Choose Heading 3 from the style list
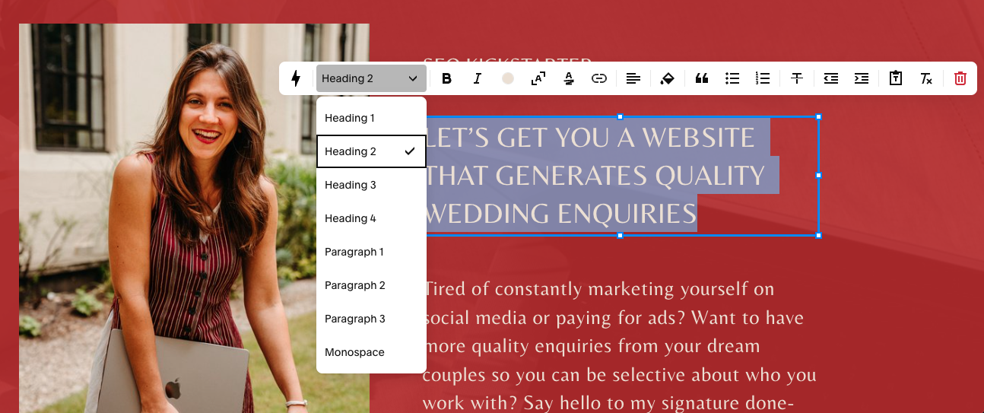Screen dimensions: 984x413 click(x=371, y=185)
